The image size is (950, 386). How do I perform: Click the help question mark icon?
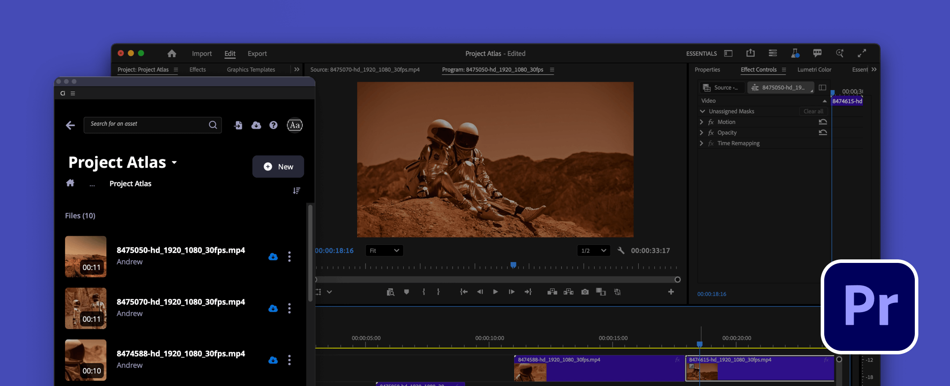click(x=273, y=125)
